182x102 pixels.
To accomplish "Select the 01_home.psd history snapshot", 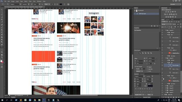I will pyautogui.click(x=146, y=10).
